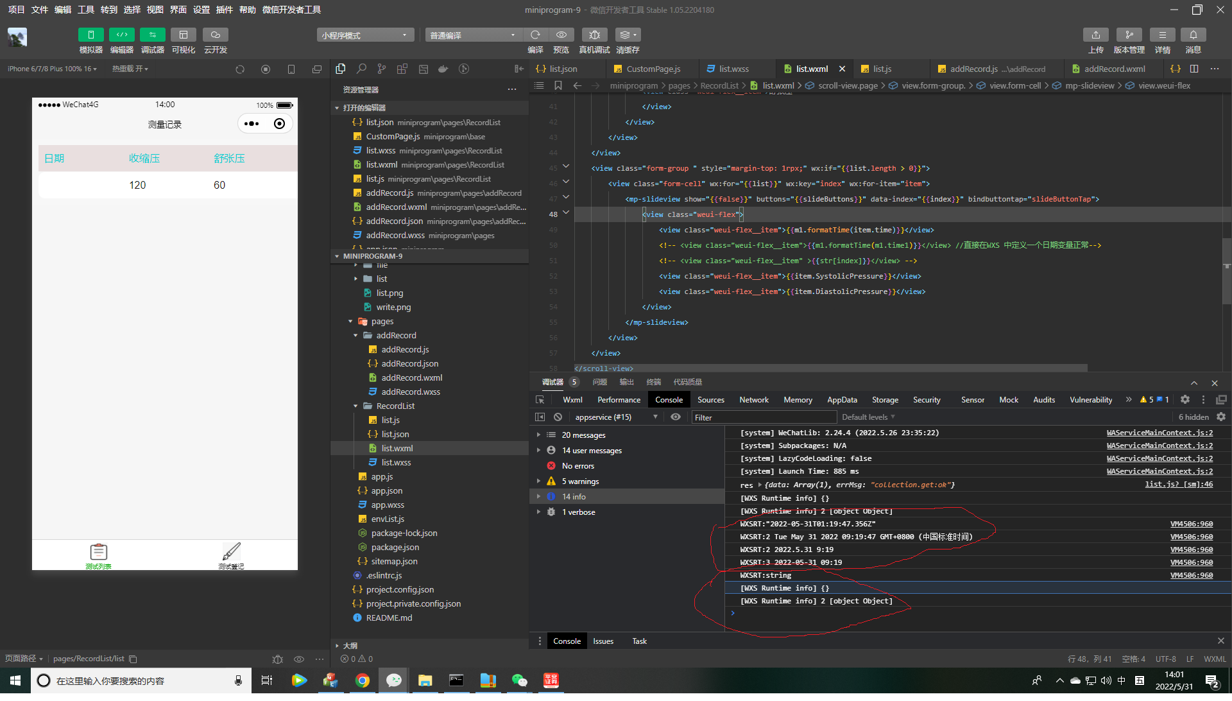Open list.js?[sm]:46 source link
The height and width of the screenshot is (701, 1232).
pyautogui.click(x=1178, y=485)
